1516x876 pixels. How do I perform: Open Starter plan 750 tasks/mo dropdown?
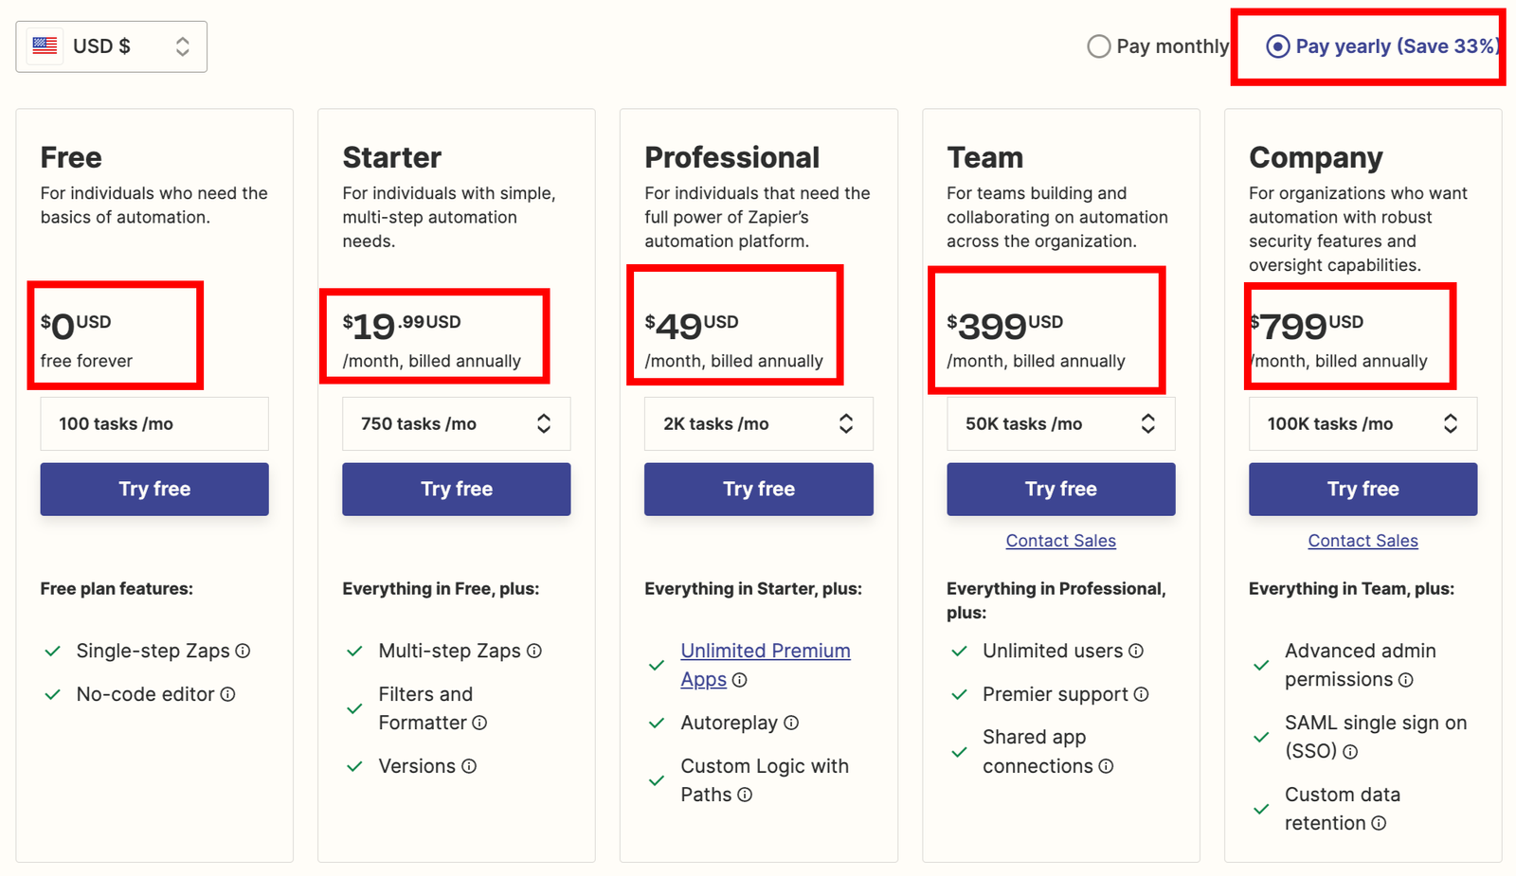pyautogui.click(x=456, y=423)
